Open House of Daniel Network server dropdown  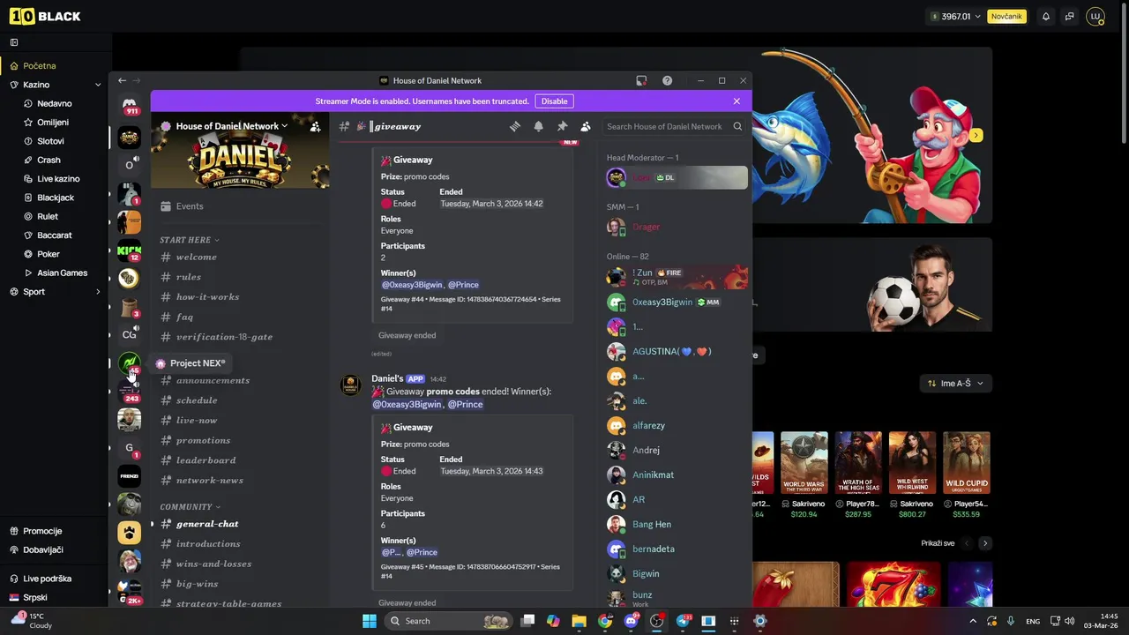[231, 126]
